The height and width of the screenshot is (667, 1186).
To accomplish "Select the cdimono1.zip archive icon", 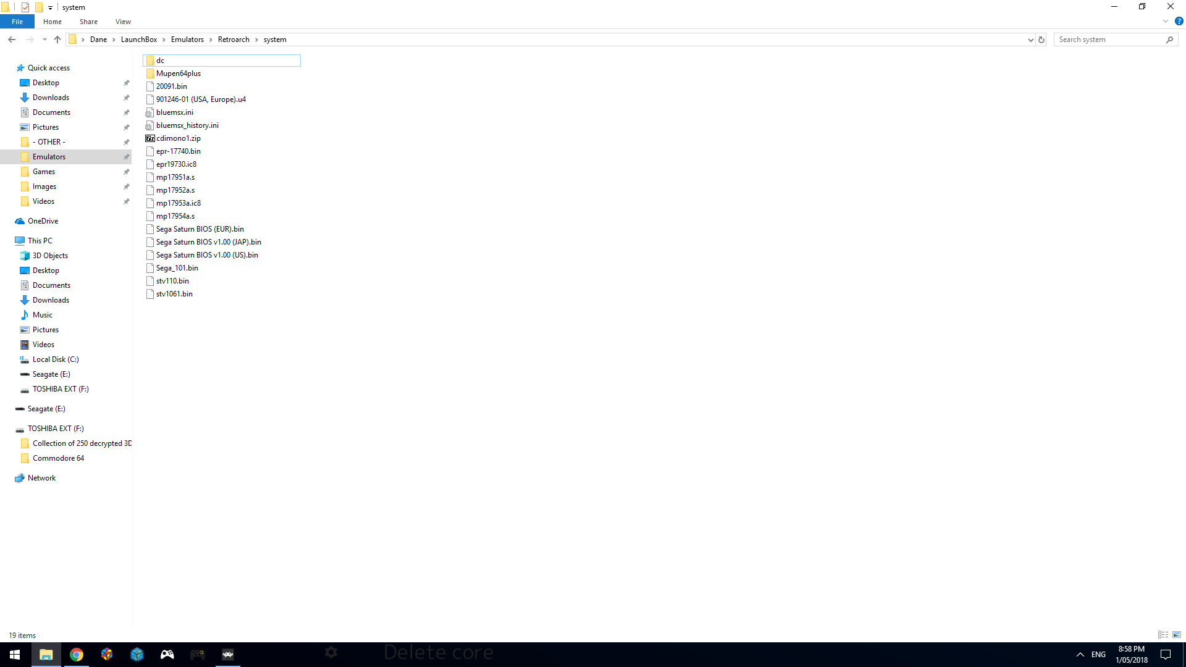I will click(x=149, y=138).
